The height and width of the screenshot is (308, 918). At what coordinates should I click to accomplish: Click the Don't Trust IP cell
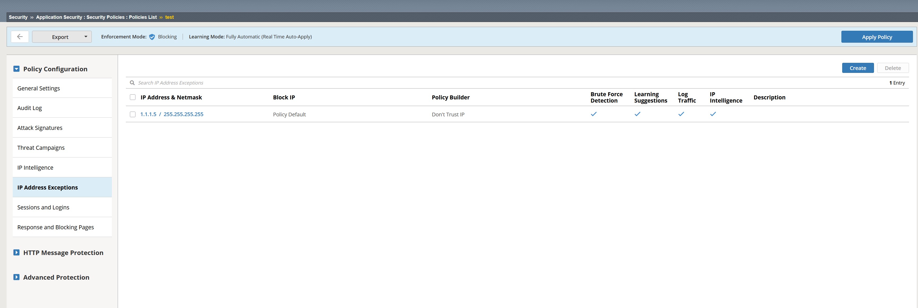[448, 115]
